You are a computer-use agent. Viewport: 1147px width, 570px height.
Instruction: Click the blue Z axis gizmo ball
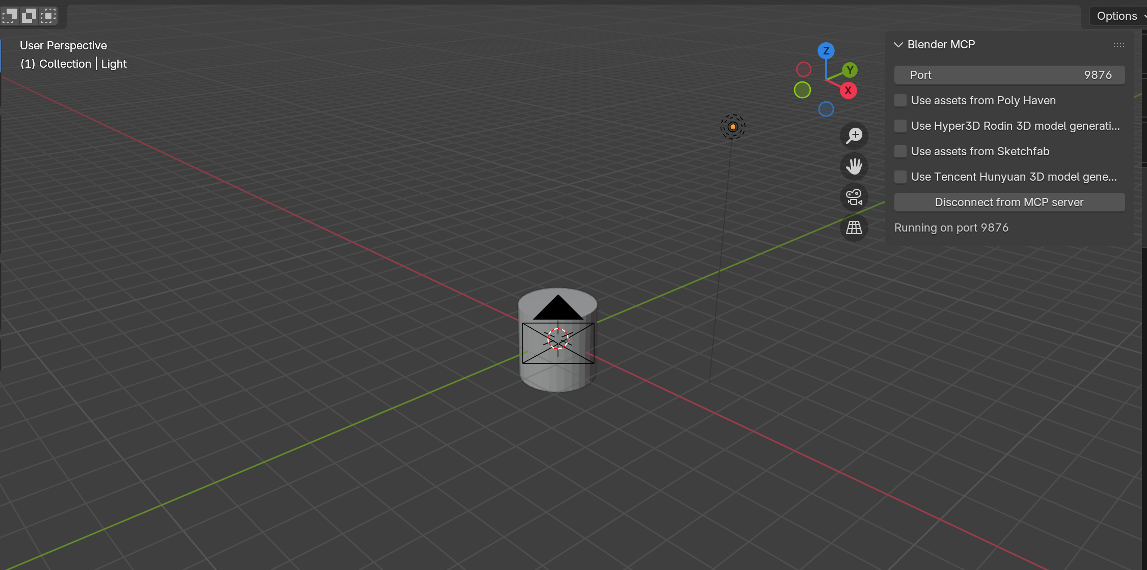(826, 51)
